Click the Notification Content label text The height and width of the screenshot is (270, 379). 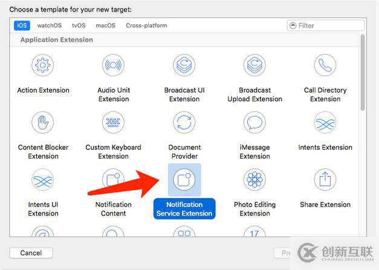coord(114,209)
